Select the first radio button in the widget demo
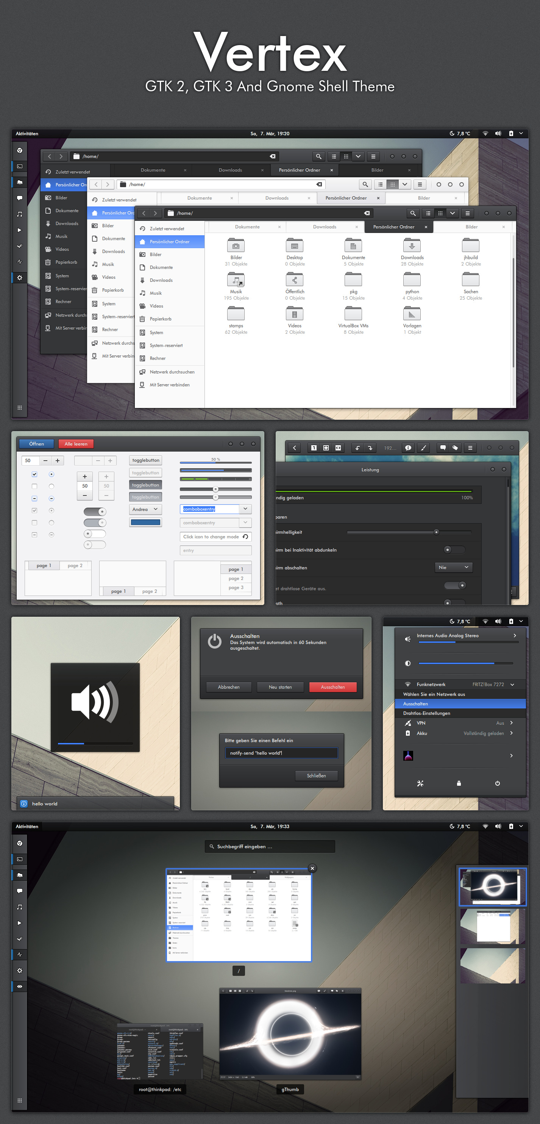This screenshot has width=540, height=1124. point(52,474)
